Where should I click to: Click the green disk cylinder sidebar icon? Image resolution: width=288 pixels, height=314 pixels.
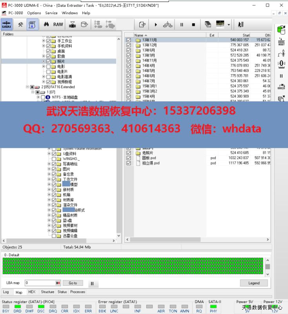click(x=281, y=29)
